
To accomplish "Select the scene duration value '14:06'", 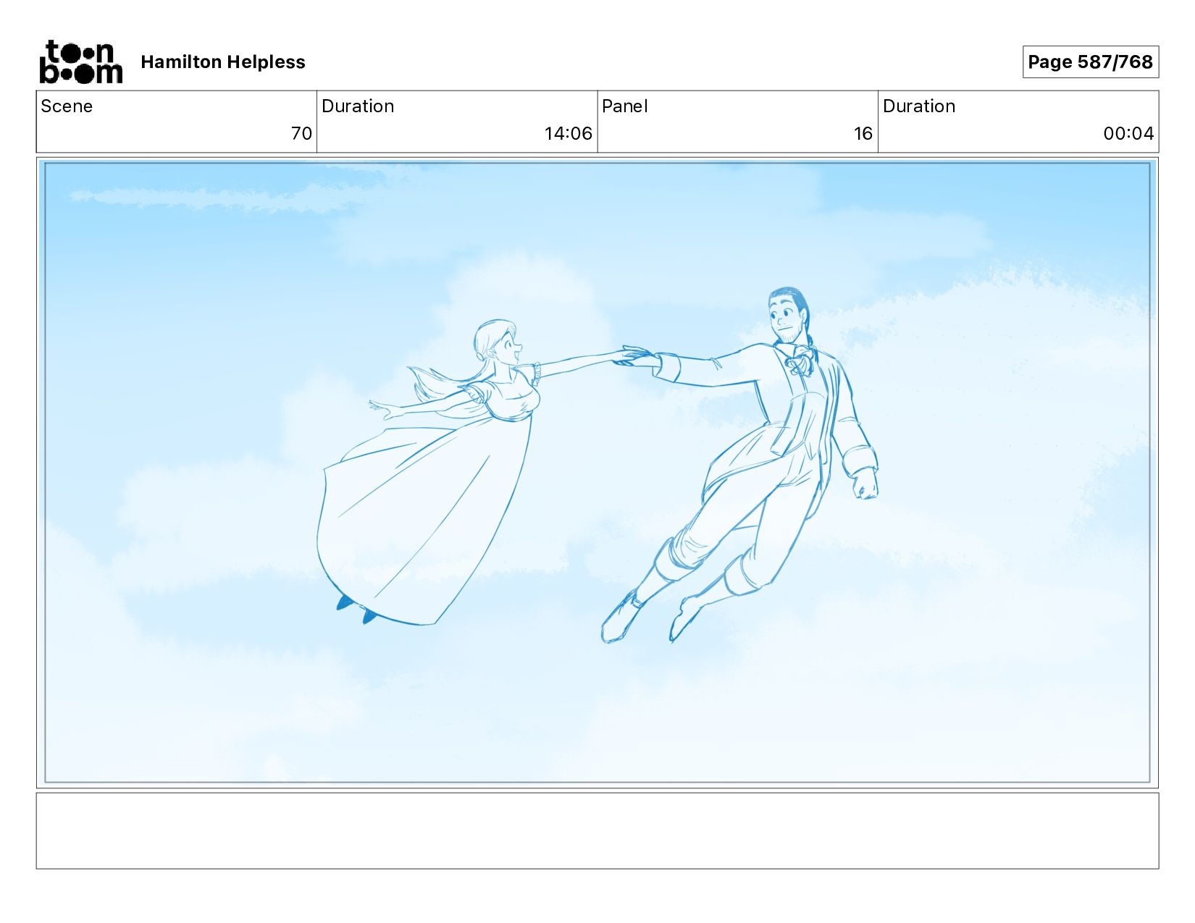I will click(x=569, y=133).
